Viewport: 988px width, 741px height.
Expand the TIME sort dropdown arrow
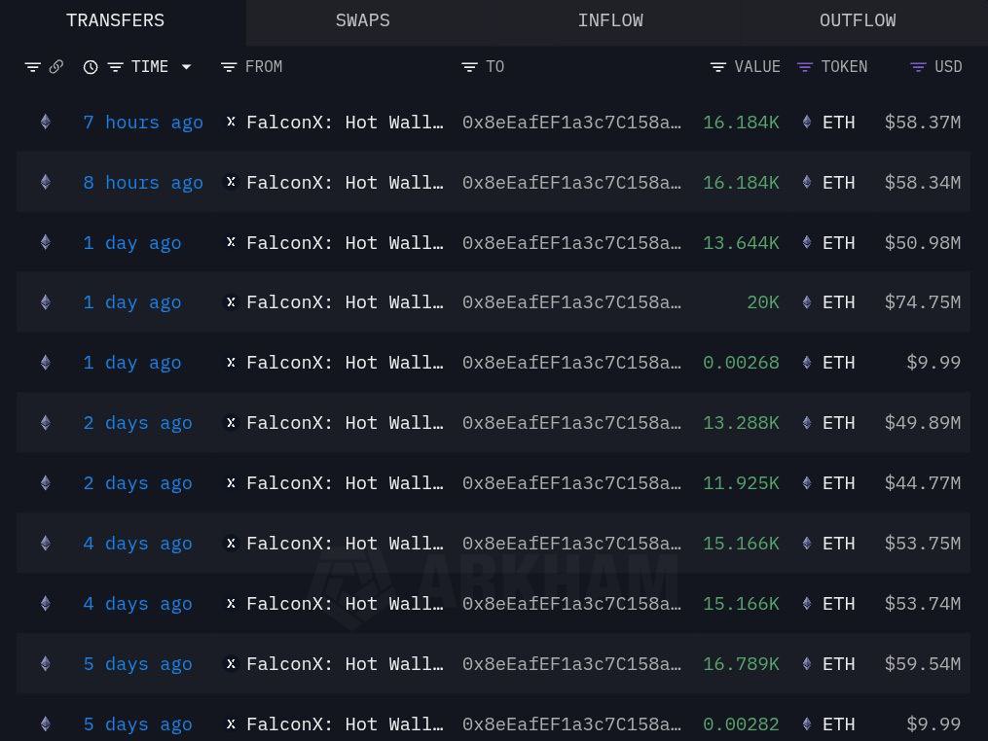[187, 67]
